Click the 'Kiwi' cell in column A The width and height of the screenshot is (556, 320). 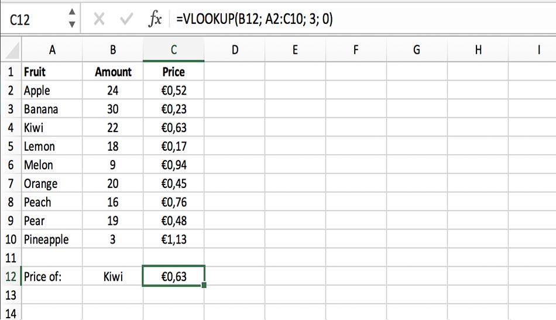(x=52, y=128)
